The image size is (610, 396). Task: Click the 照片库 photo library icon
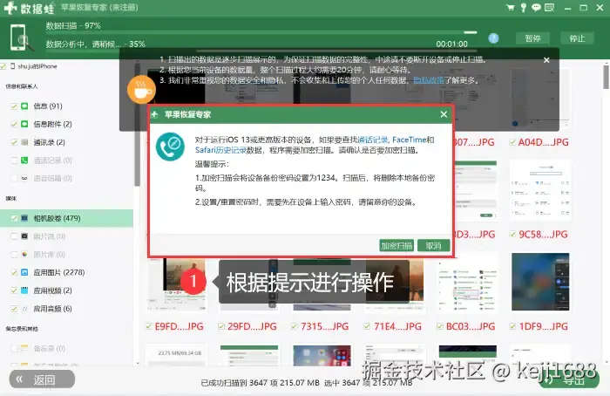(24, 255)
